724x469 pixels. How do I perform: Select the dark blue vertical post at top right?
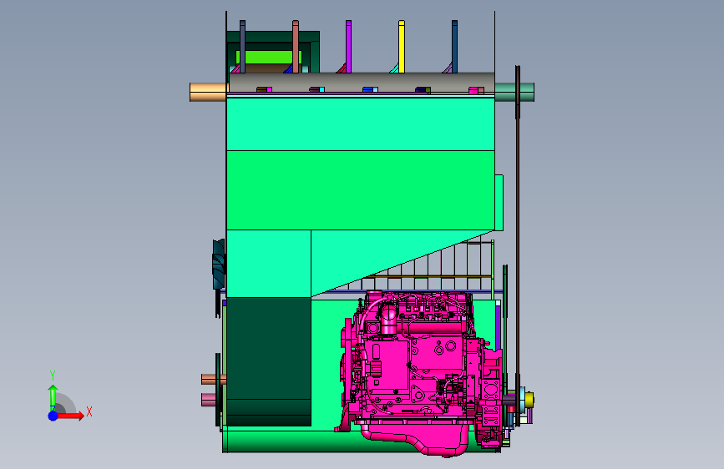pos(455,47)
